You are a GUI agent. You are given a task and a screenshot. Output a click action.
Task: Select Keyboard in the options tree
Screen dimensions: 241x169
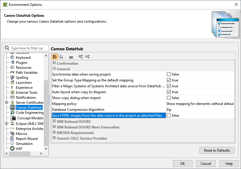pos(23,58)
